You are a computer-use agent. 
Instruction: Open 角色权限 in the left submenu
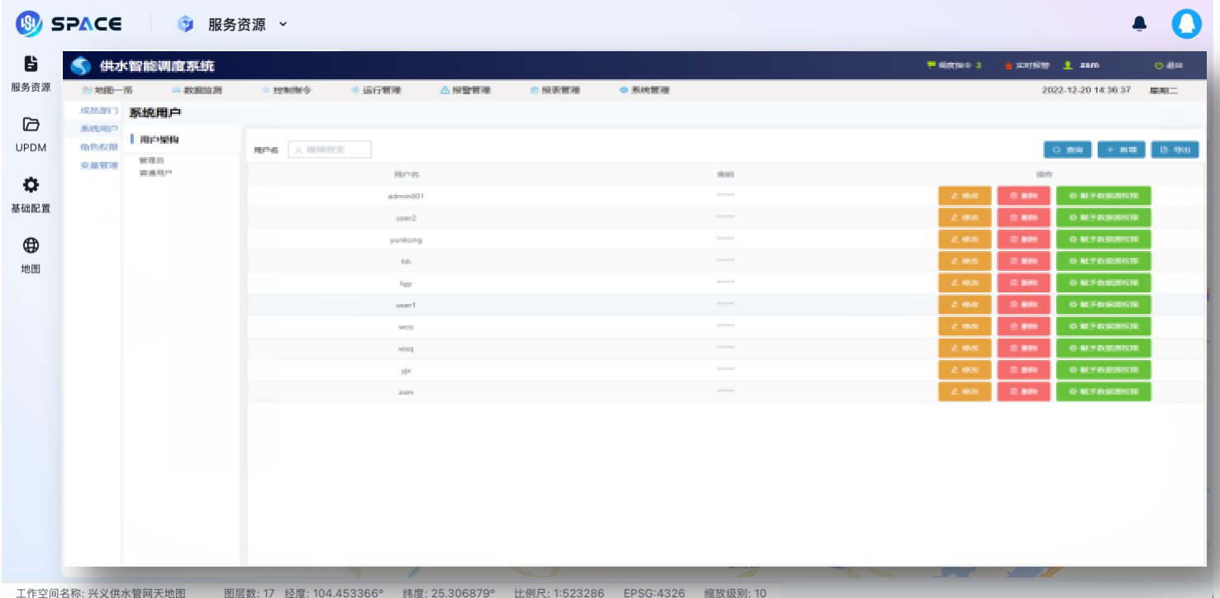98,147
